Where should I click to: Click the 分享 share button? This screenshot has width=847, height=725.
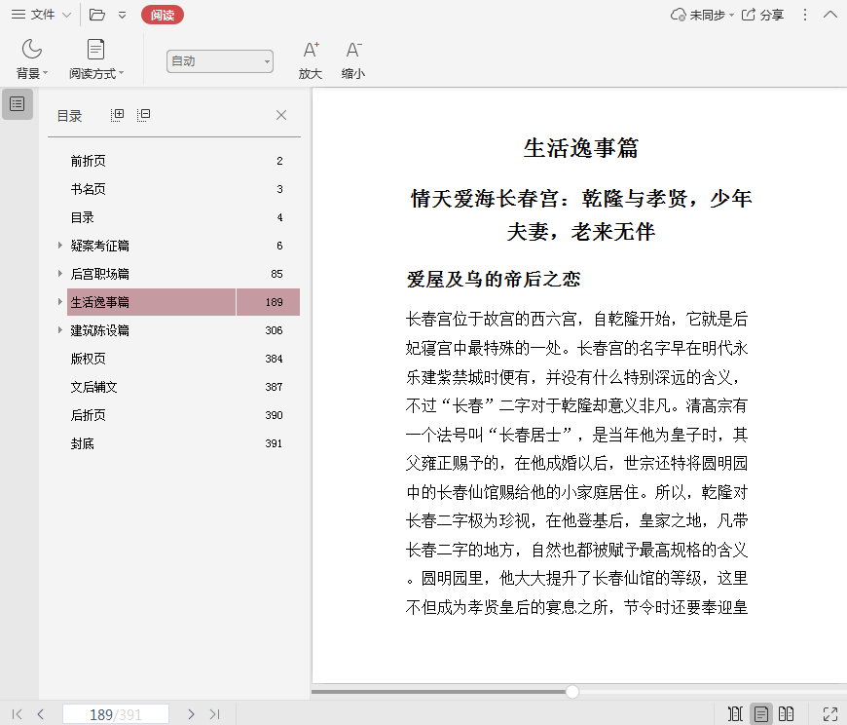762,15
